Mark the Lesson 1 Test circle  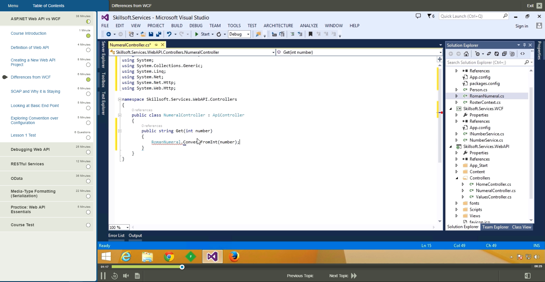[x=88, y=138]
